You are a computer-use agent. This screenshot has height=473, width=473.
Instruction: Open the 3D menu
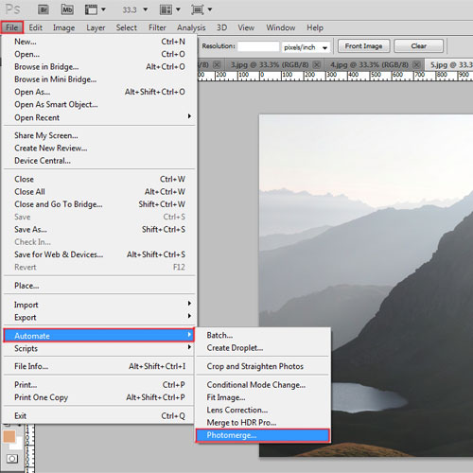click(221, 27)
